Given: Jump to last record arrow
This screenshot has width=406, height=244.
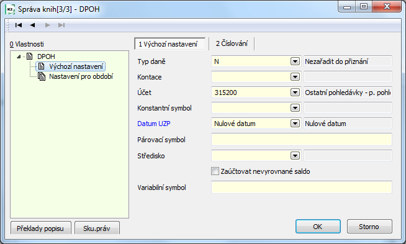Looking at the screenshot, I should click(61, 25).
